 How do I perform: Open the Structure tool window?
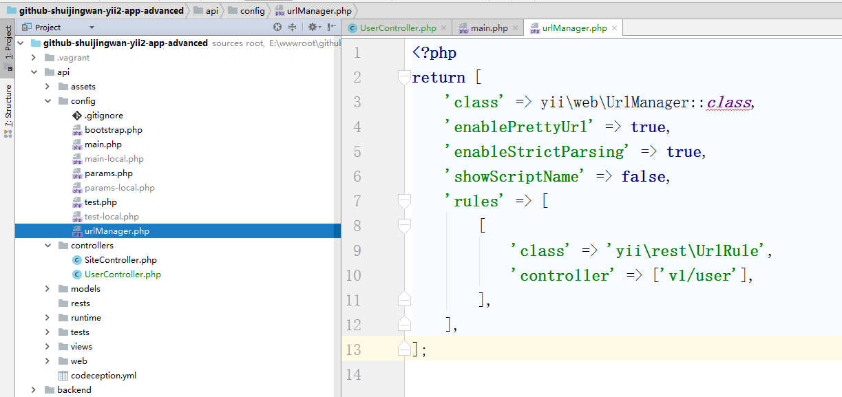pos(8,109)
